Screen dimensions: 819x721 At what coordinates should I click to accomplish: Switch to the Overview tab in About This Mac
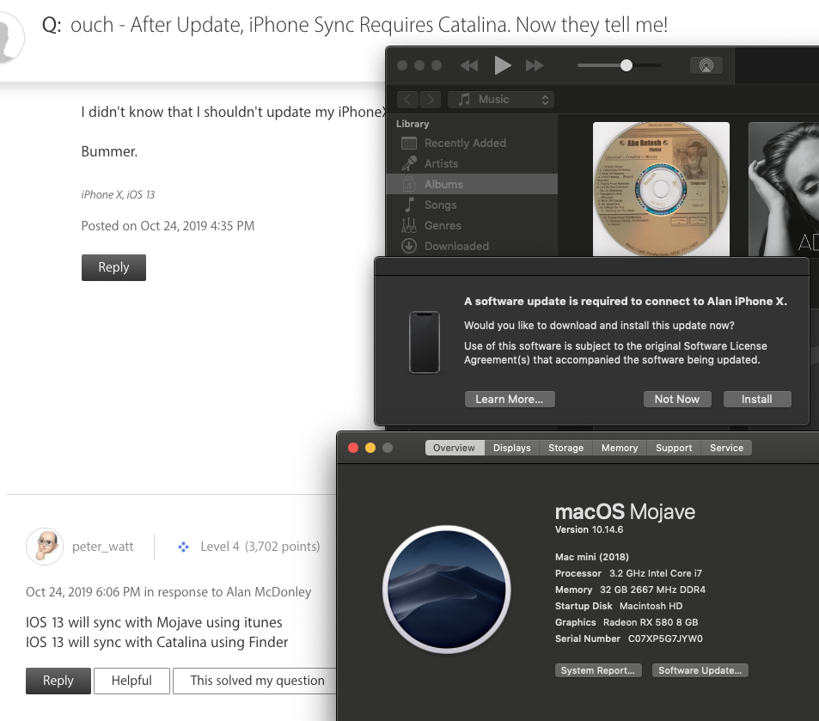455,448
